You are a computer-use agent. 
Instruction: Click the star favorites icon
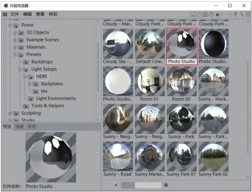[x=217, y=15]
